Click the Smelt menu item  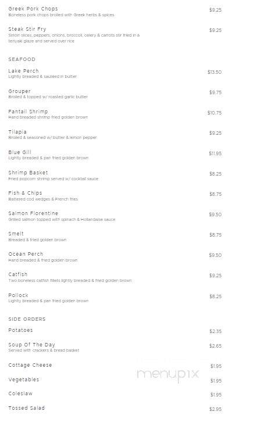(x=16, y=234)
